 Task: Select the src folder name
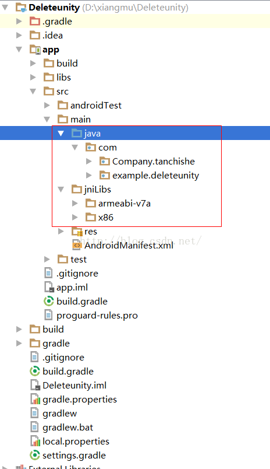click(x=62, y=92)
